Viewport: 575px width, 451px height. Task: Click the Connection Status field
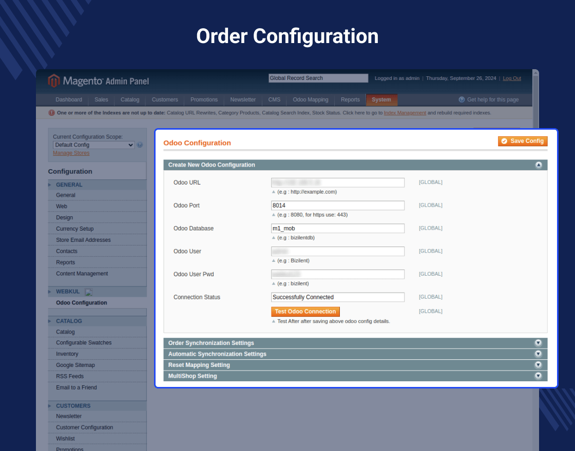pos(338,297)
